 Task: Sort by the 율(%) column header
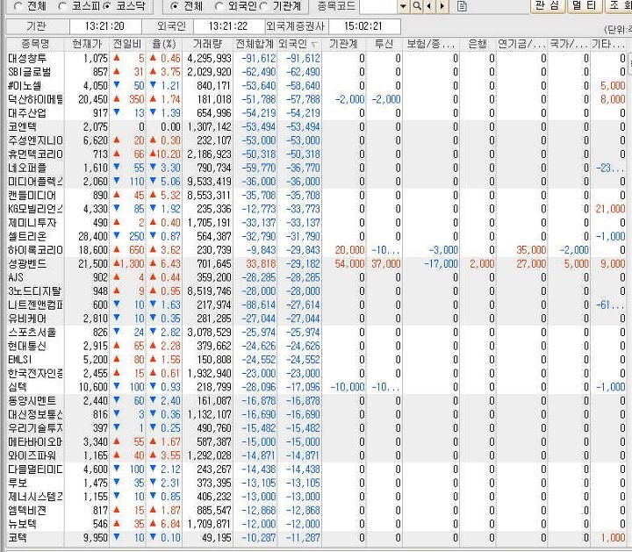pos(164,44)
